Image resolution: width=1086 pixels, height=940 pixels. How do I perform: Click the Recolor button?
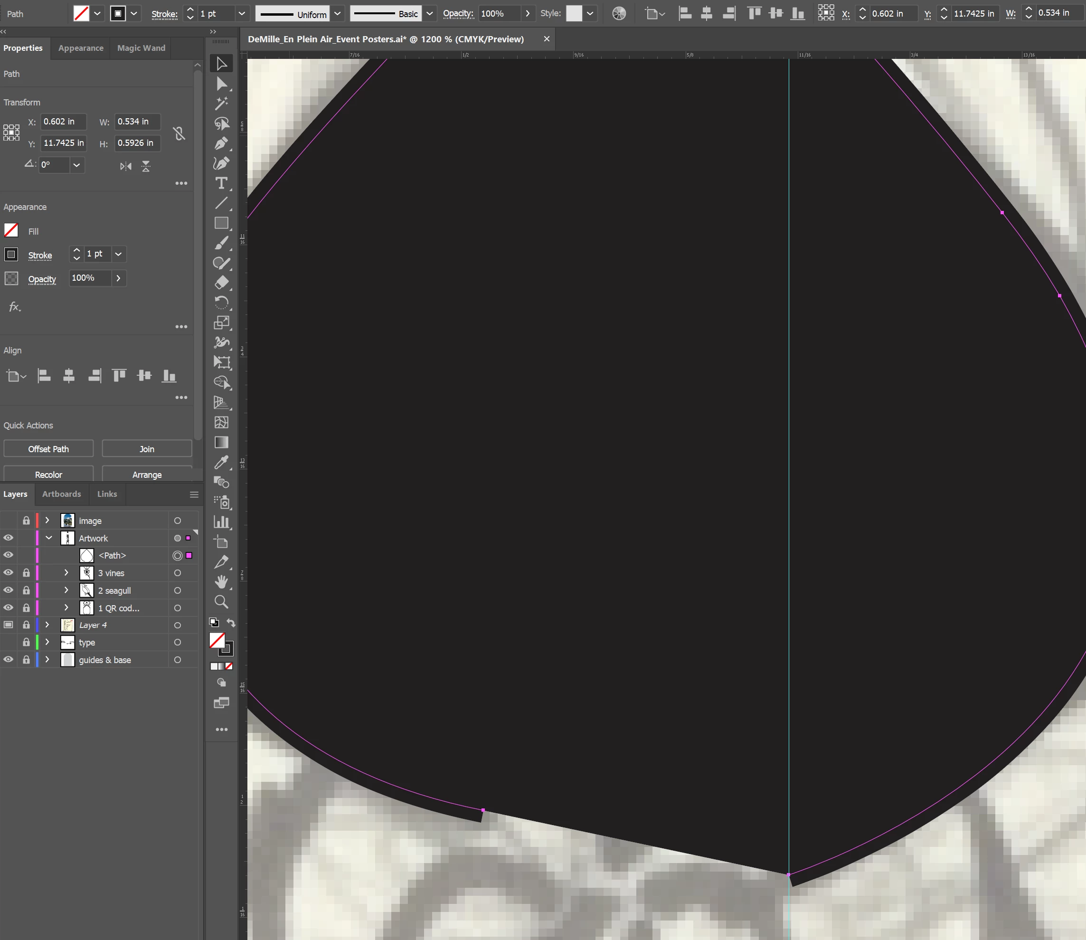[x=48, y=474]
